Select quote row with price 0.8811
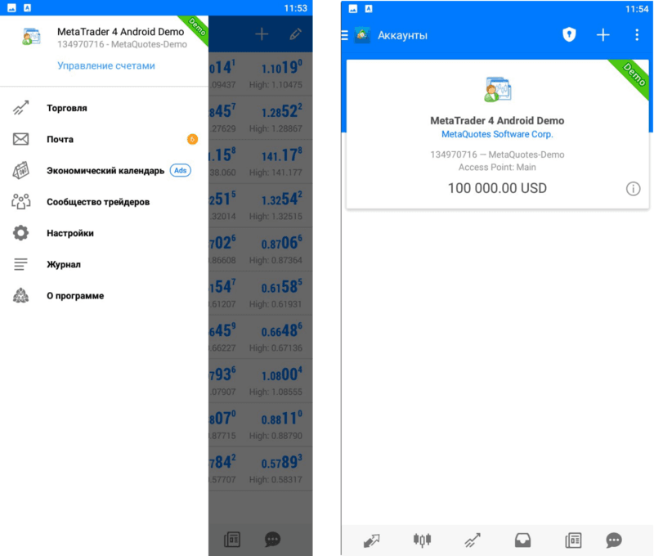 [x=261, y=424]
